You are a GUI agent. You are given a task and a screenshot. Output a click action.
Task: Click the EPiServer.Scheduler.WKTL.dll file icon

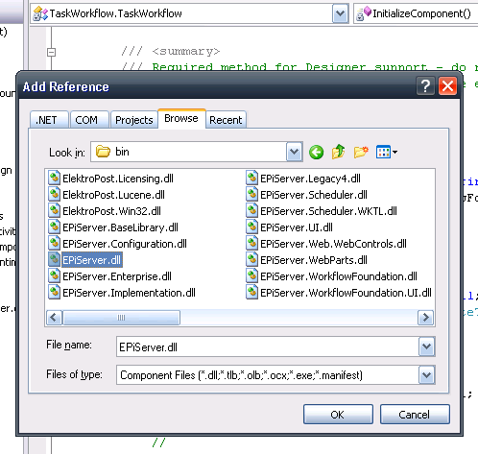click(x=251, y=210)
